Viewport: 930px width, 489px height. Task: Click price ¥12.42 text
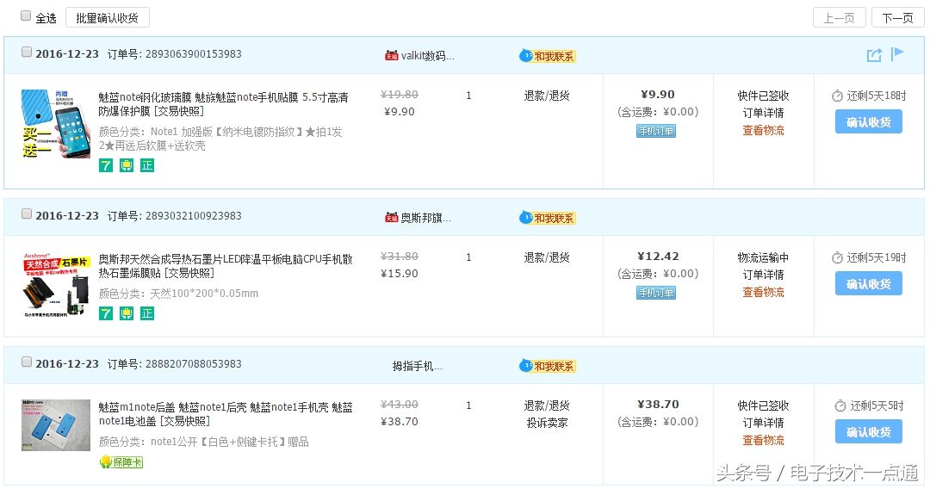658,256
